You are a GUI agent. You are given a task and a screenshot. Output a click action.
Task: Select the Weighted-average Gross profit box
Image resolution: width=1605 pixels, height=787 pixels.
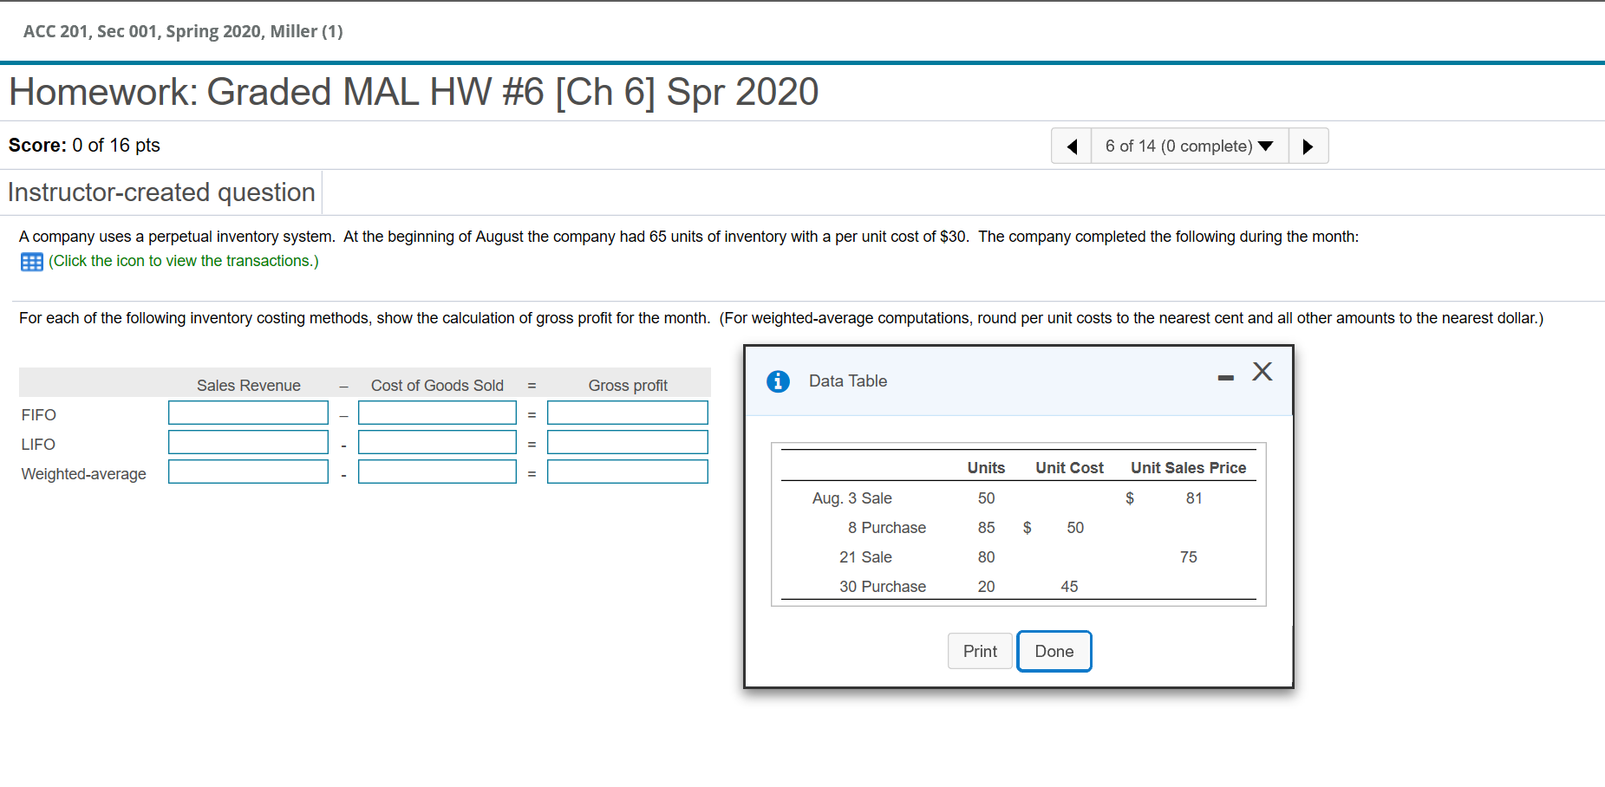point(627,472)
